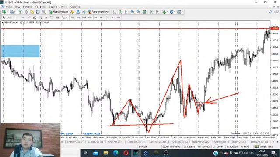This screenshot has width=280, height=157.
Task: Open the Сервис menu
Action: [53, 7]
